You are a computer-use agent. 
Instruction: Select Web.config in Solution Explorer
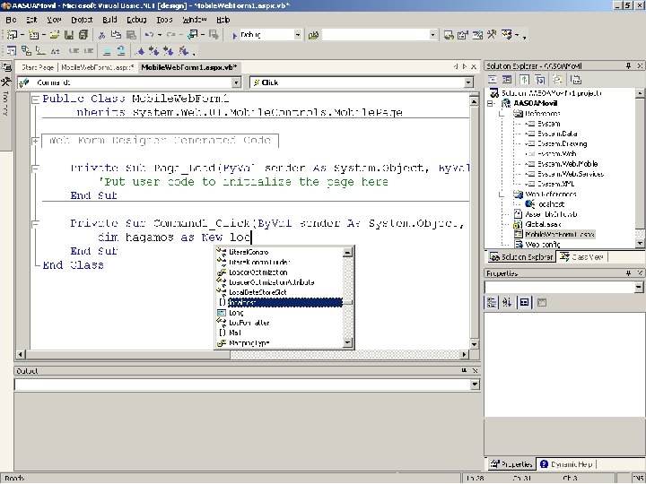[x=543, y=245]
